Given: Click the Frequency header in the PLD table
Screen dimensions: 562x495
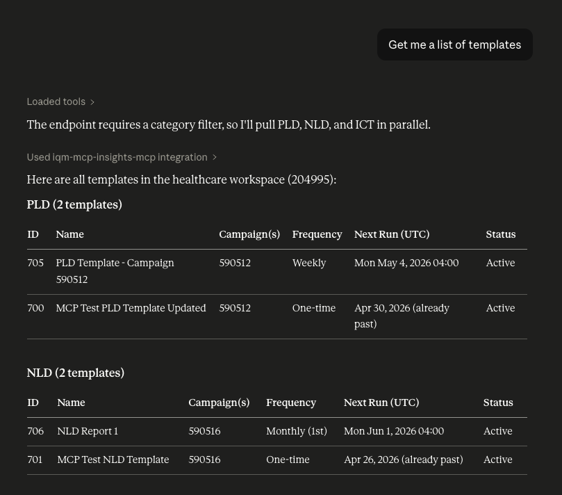Looking at the screenshot, I should coord(317,234).
